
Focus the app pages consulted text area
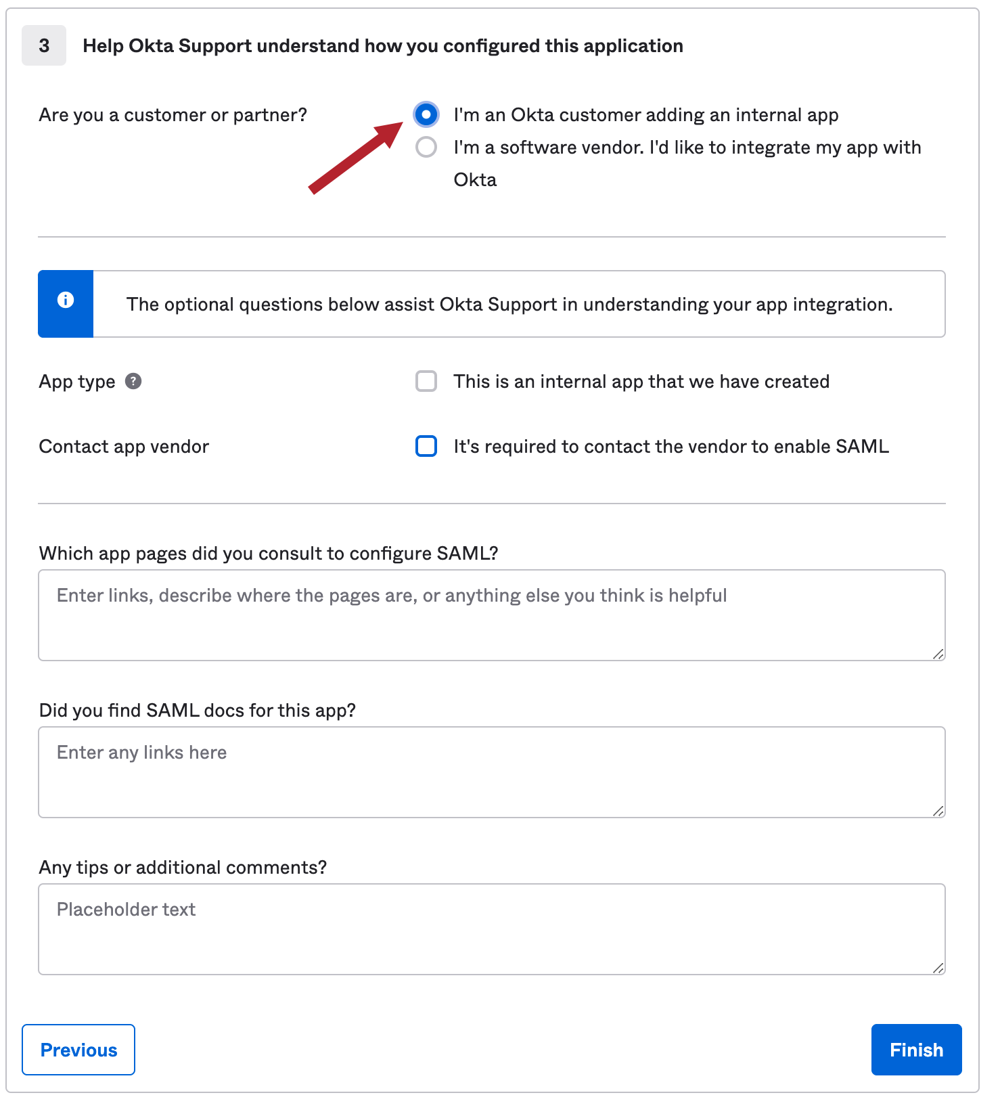coord(491,615)
